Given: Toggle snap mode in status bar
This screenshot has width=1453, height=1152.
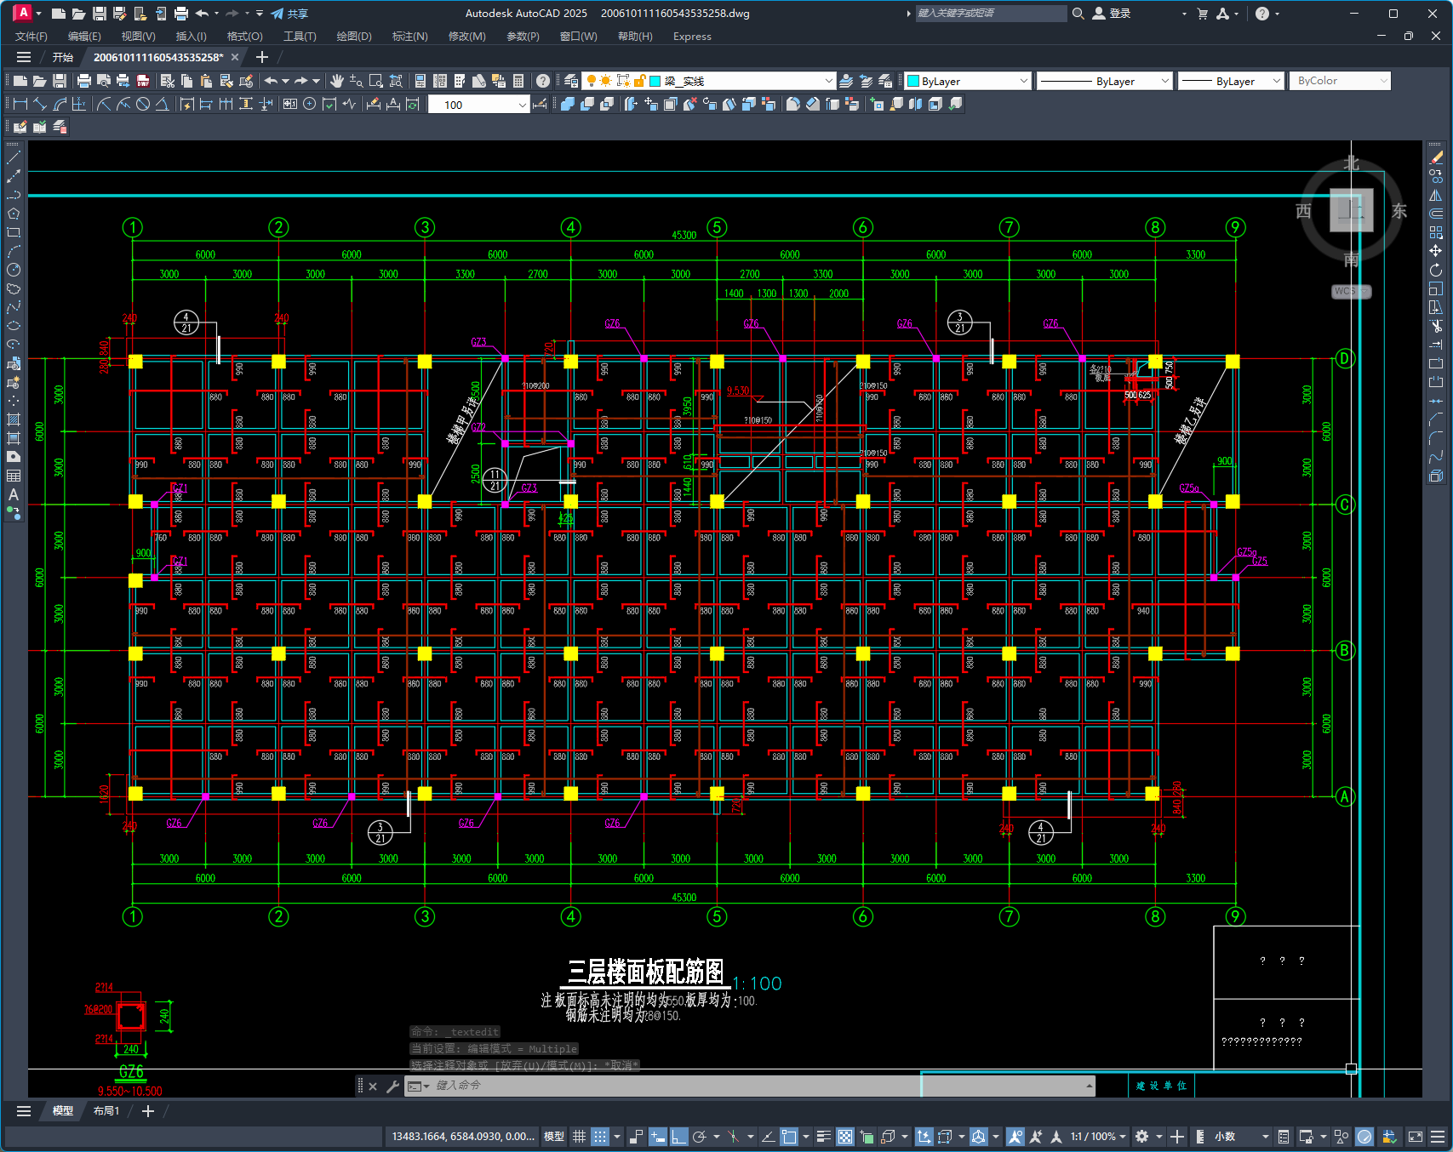Looking at the screenshot, I should pyautogui.click(x=600, y=1137).
